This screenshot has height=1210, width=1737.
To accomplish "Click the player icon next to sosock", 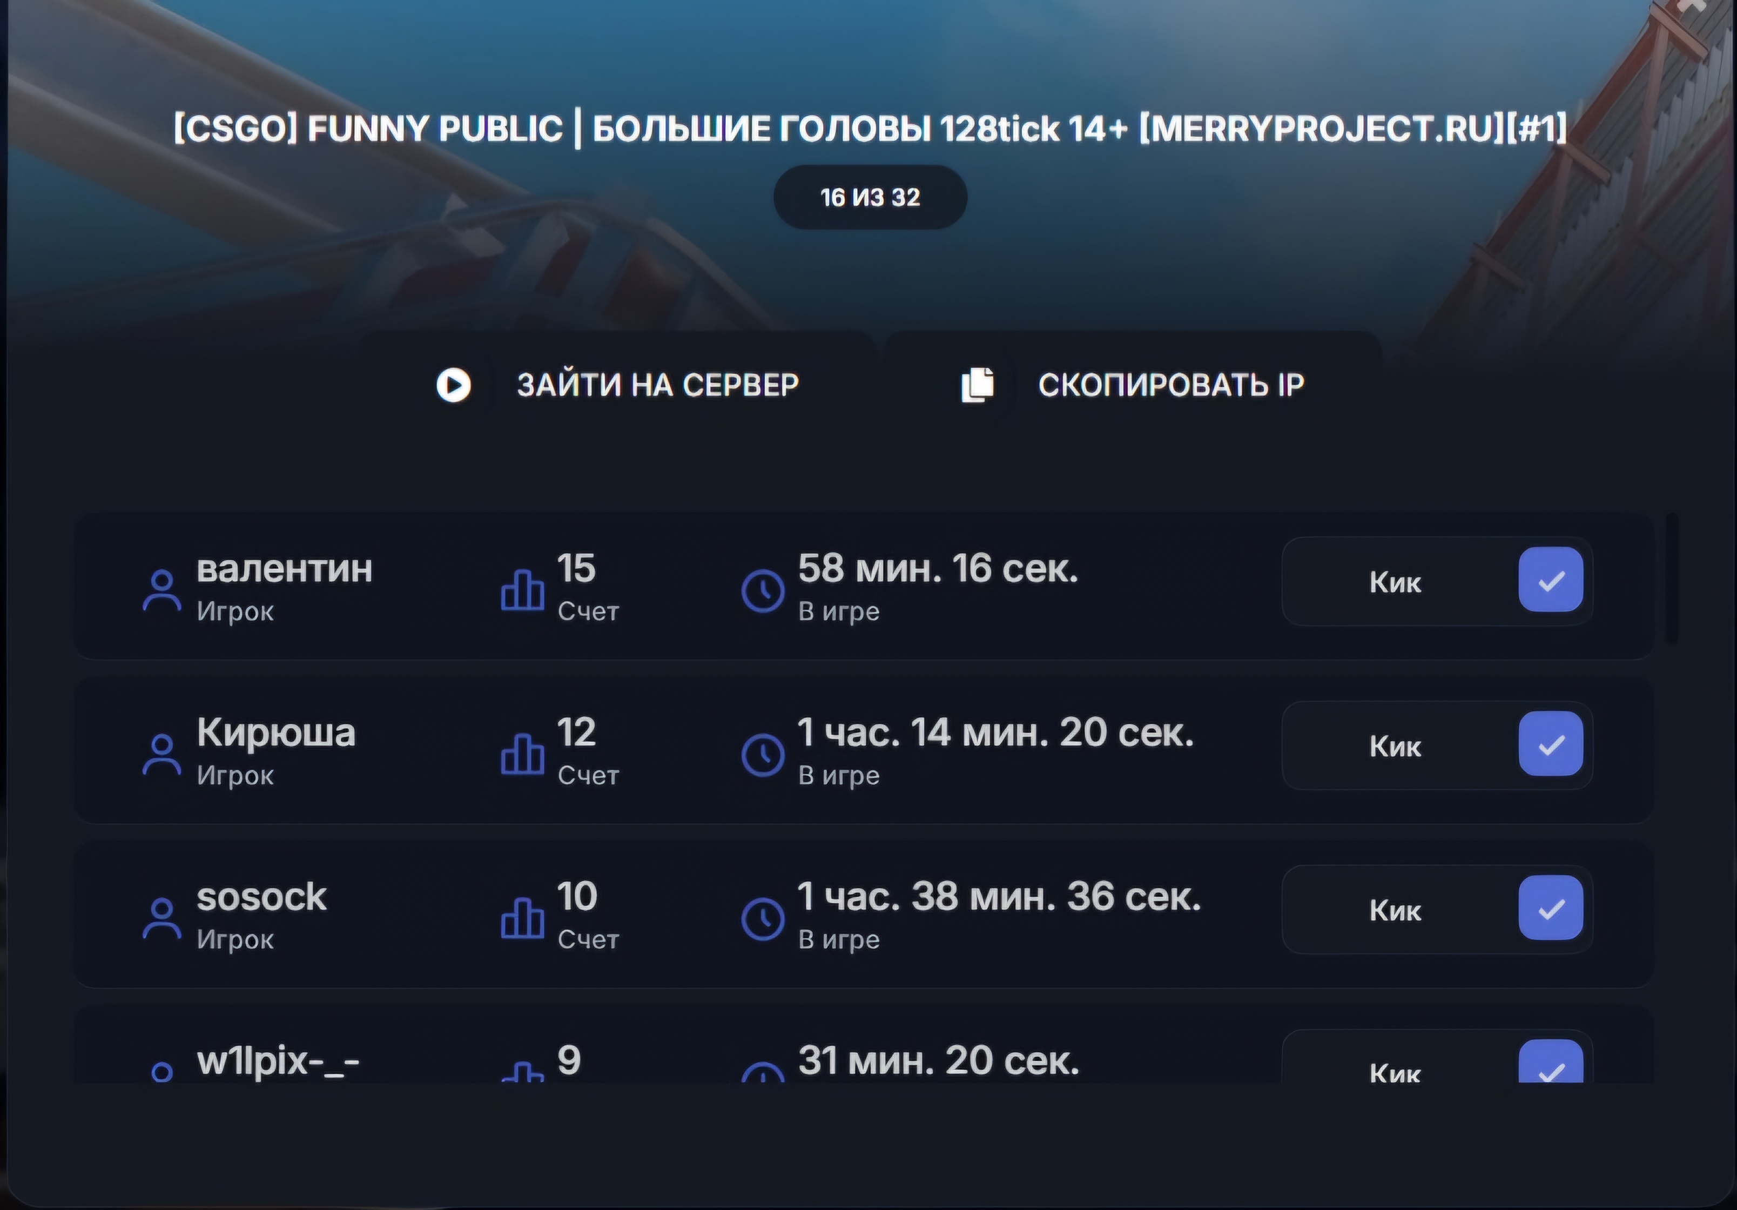I will point(162,919).
